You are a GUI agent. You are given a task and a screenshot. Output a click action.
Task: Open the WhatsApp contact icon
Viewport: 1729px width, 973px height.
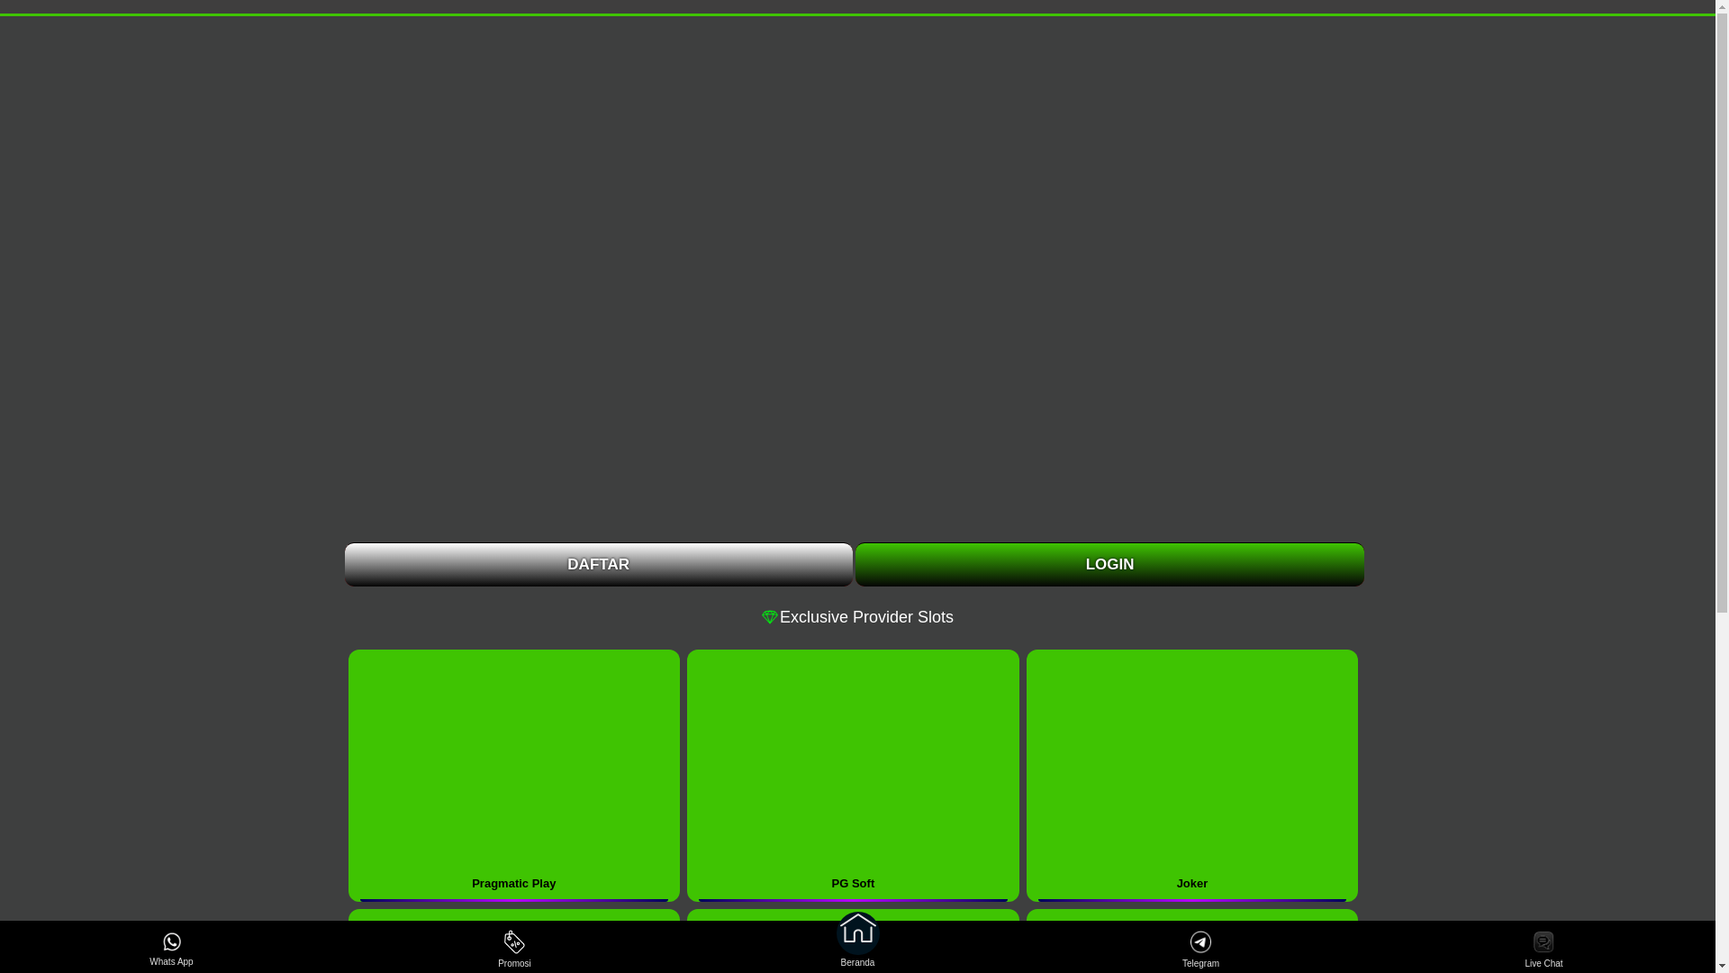tap(171, 941)
